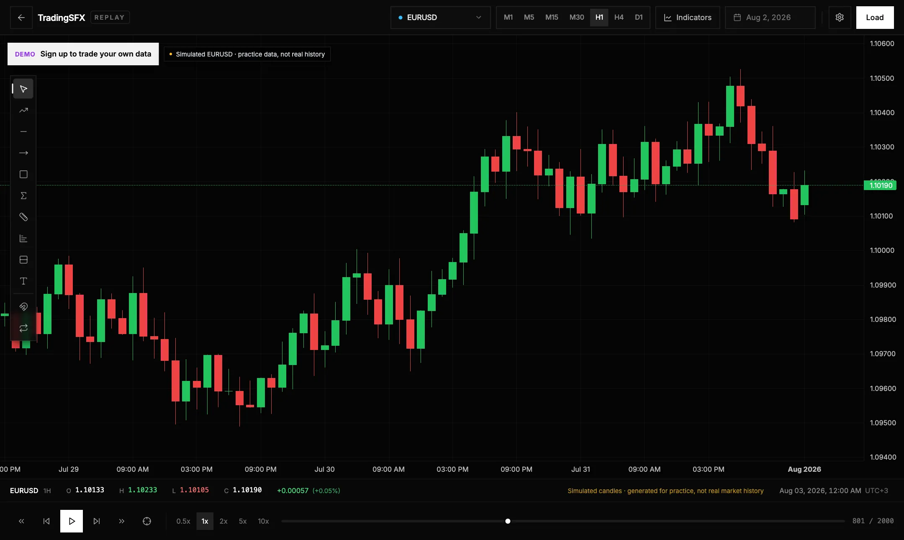Open settings gear in the top bar
The image size is (904, 540).
(x=840, y=18)
